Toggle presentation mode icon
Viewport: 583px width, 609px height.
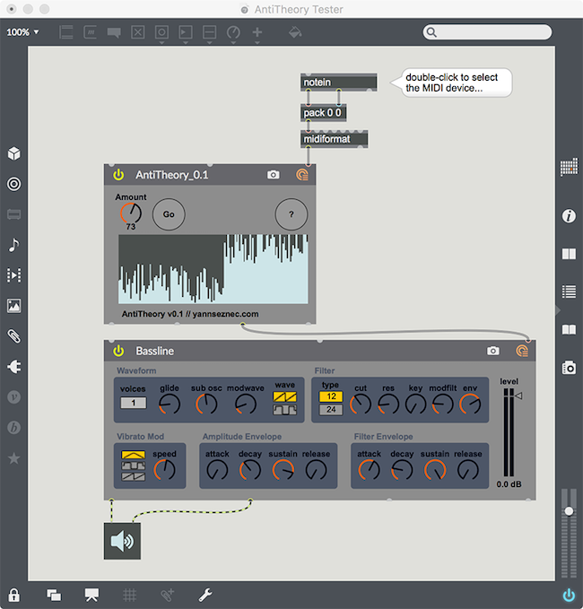91,595
